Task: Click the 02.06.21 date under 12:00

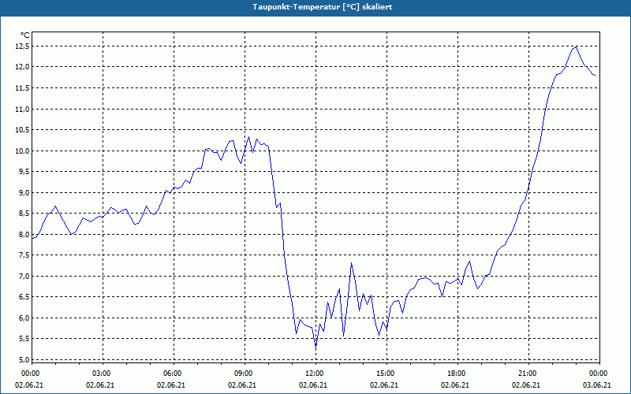Action: 312,385
